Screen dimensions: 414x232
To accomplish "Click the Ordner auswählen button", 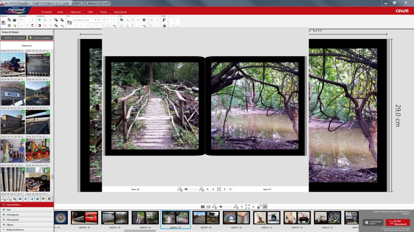I will pos(40,38).
